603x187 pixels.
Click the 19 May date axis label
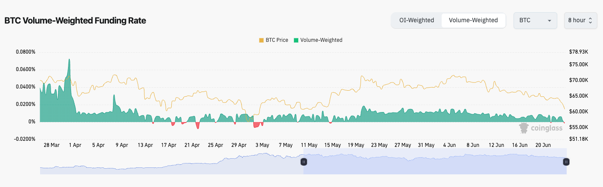356,145
